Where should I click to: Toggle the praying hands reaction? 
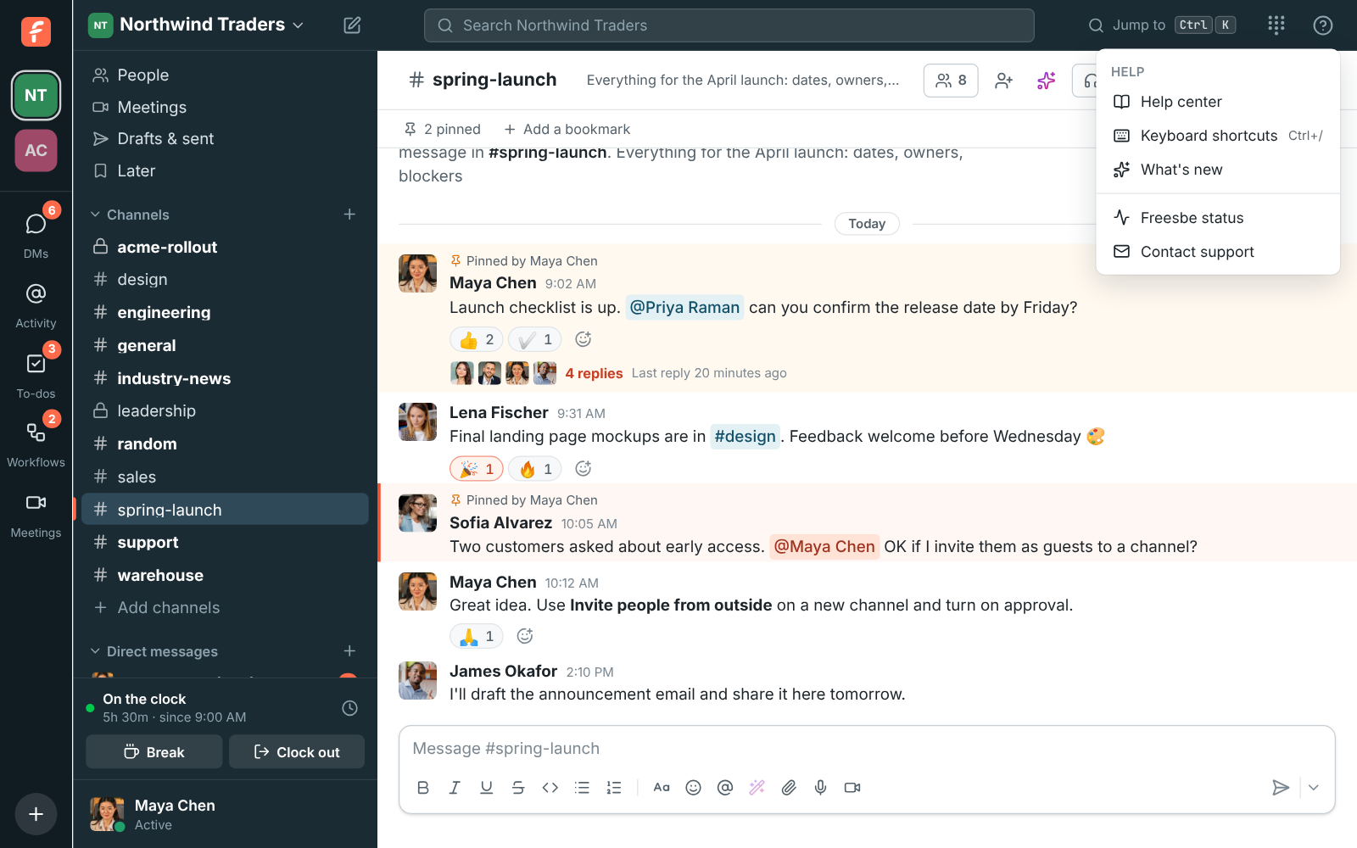pos(477,636)
